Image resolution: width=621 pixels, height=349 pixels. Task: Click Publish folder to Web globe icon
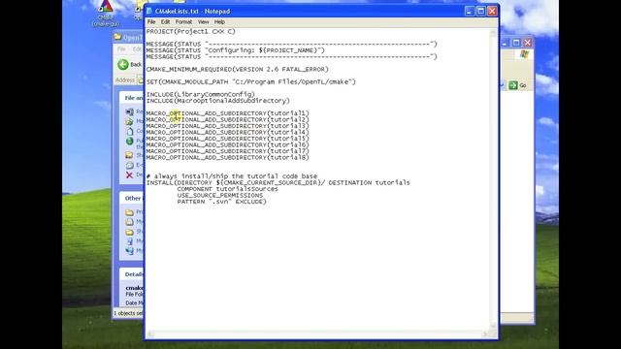pyautogui.click(x=129, y=142)
